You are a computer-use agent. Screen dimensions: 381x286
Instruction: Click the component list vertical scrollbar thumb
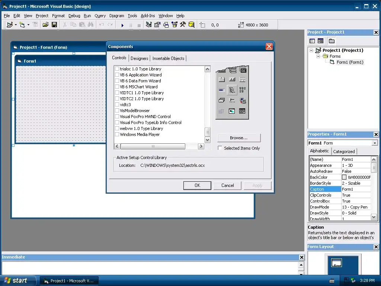(x=208, y=132)
